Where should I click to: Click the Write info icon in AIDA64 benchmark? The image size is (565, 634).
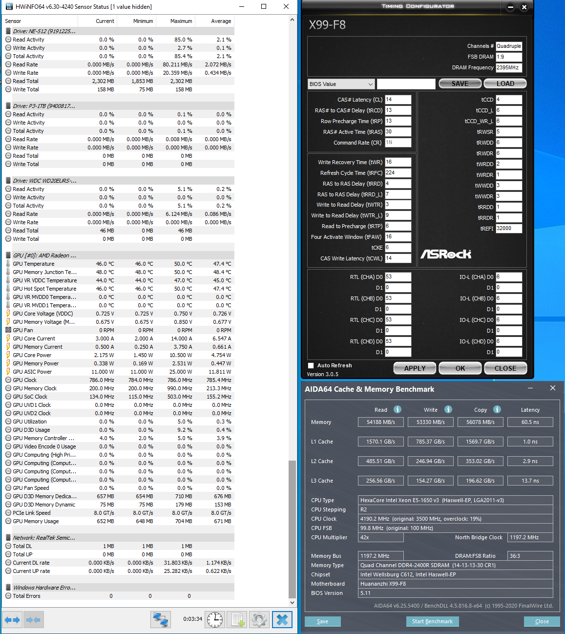click(x=448, y=409)
